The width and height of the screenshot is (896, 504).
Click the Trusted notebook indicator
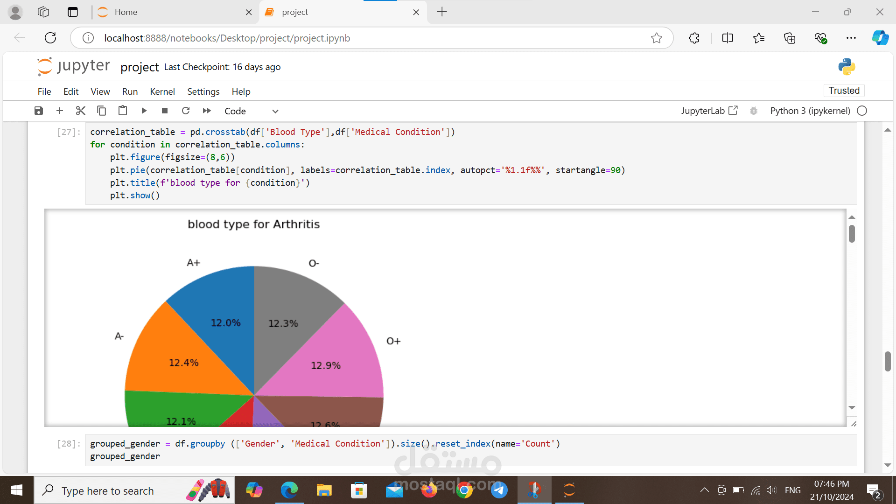(844, 91)
